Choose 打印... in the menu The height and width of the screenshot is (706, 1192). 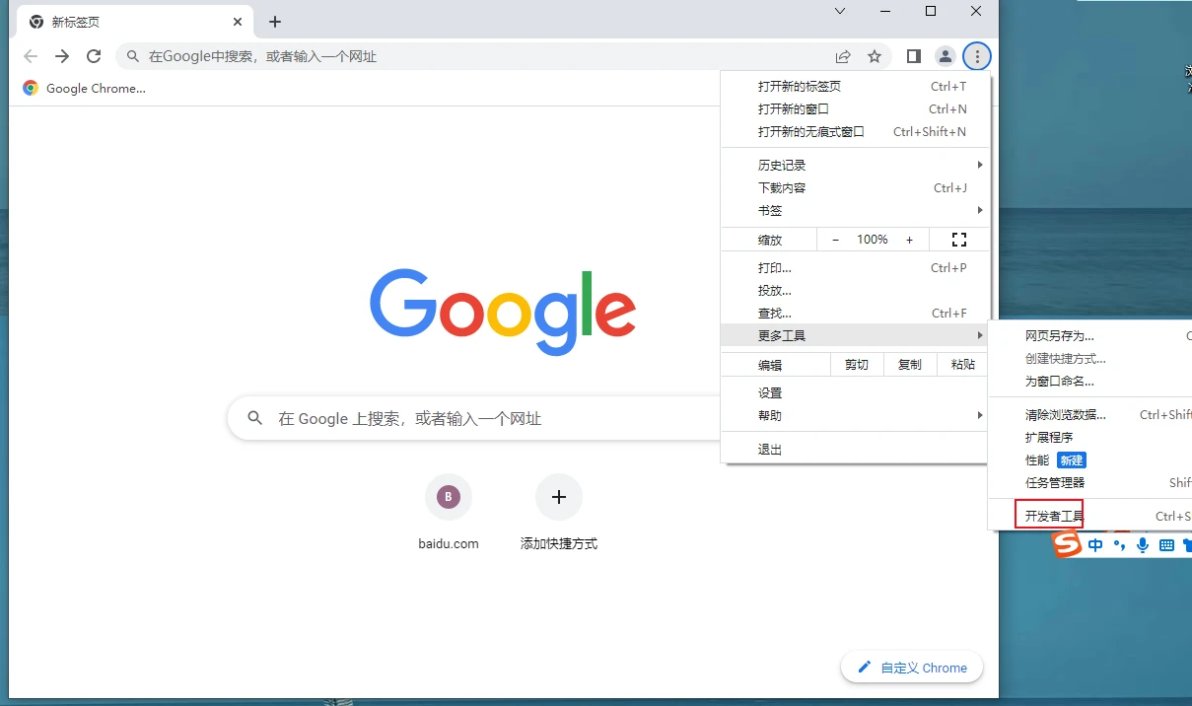(855, 268)
